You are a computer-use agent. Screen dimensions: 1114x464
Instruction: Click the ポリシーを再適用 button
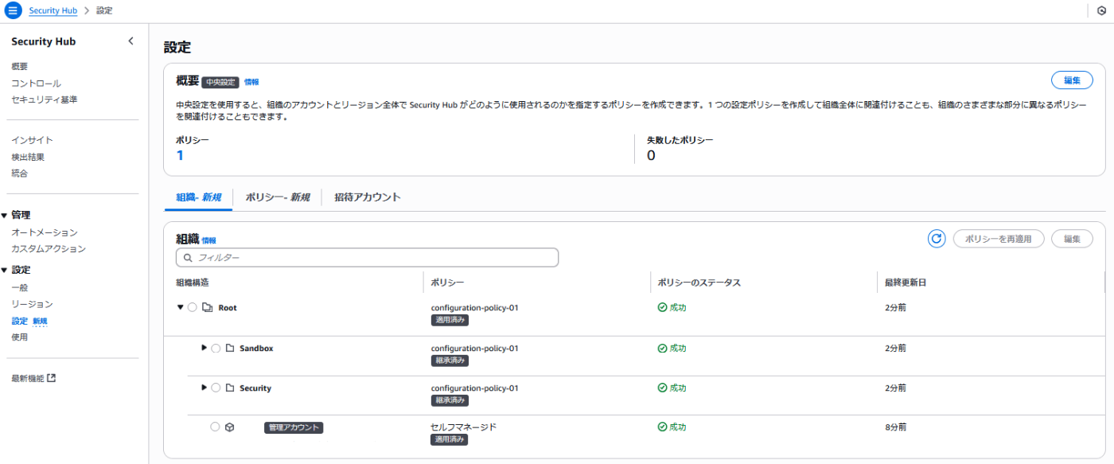[999, 239]
